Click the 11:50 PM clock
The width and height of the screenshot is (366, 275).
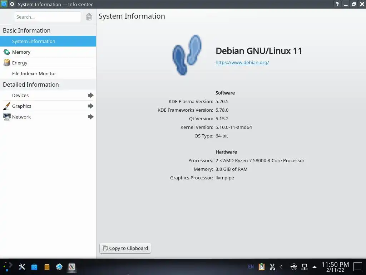coord(335,265)
